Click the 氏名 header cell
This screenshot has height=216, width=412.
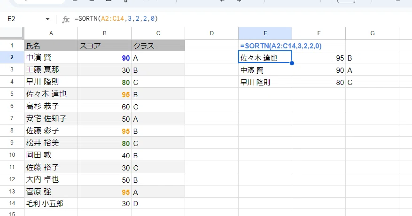(51, 46)
